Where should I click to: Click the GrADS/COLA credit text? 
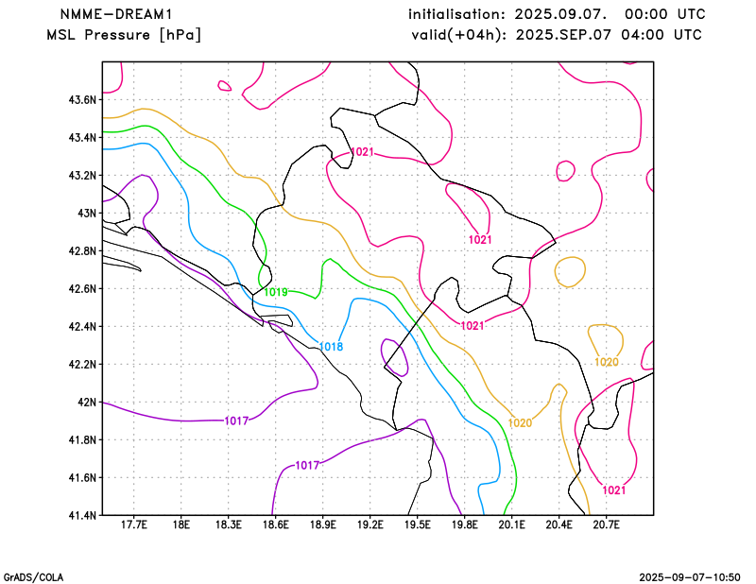tap(33, 577)
